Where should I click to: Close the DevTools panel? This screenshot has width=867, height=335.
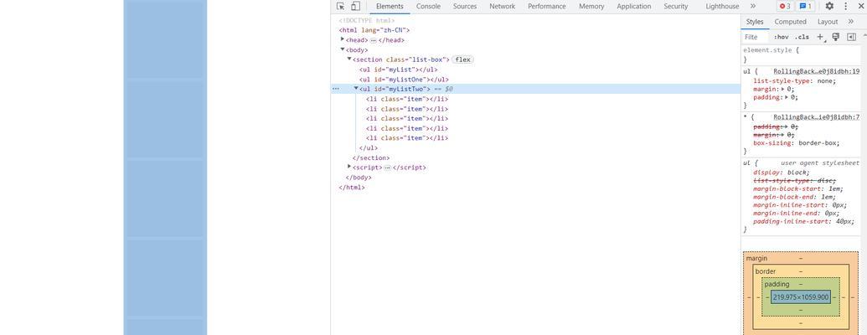coord(861,6)
